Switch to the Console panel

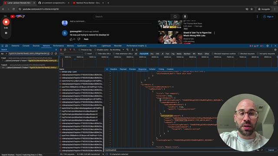click(x=26, y=46)
